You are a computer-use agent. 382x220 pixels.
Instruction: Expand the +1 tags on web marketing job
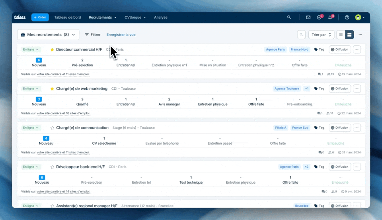pos(307,88)
